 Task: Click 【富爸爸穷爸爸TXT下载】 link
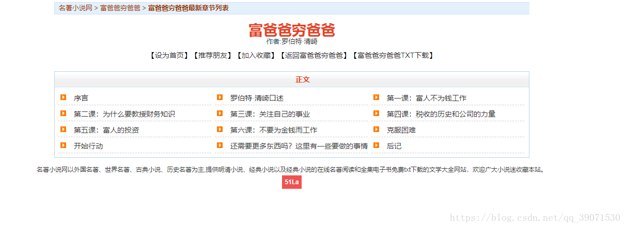(393, 55)
